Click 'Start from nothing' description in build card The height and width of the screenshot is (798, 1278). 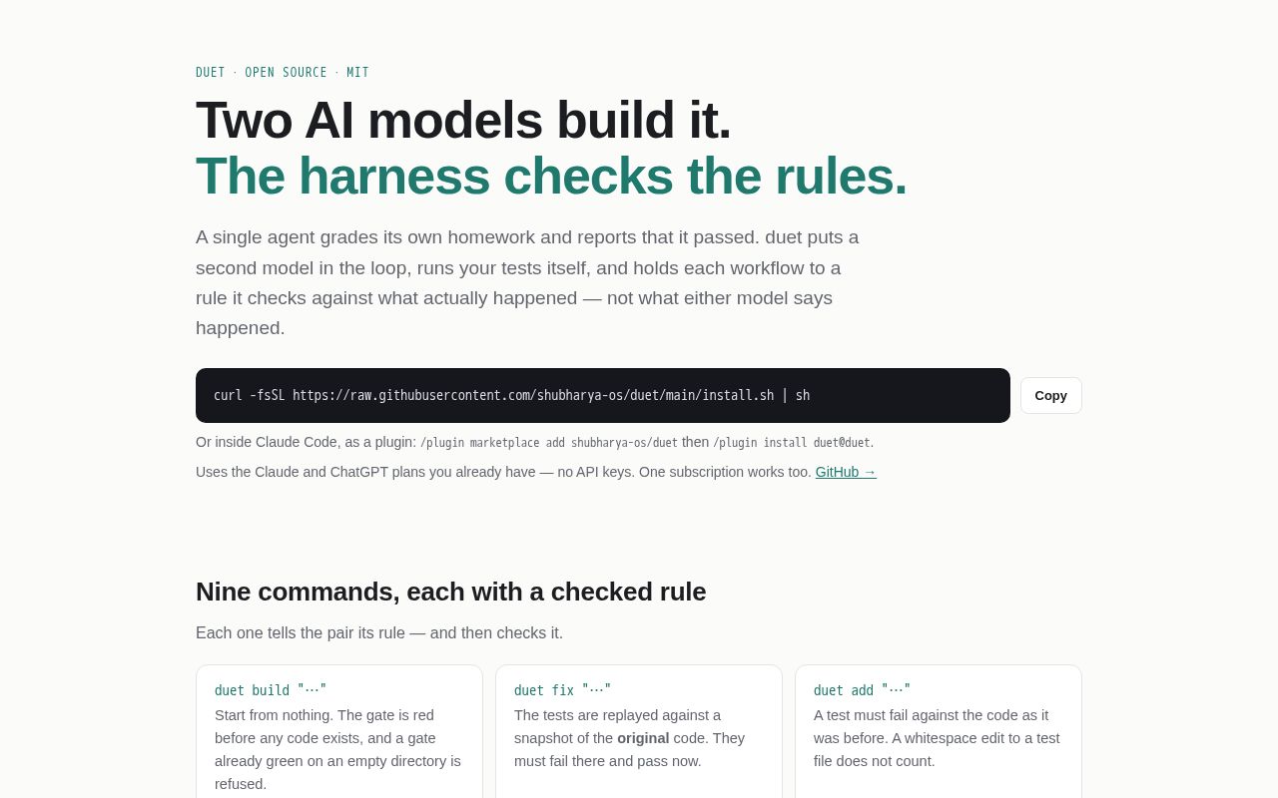tap(338, 749)
